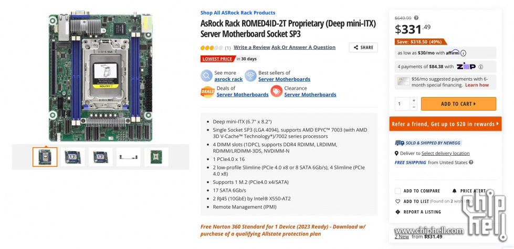The width and height of the screenshot is (514, 249).
Task: Check the Add to Compare checkbox
Action: pos(397,191)
